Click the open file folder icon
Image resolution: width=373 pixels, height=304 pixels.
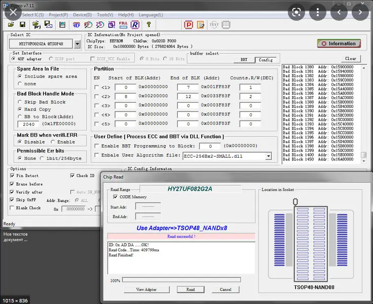(x=11, y=24)
